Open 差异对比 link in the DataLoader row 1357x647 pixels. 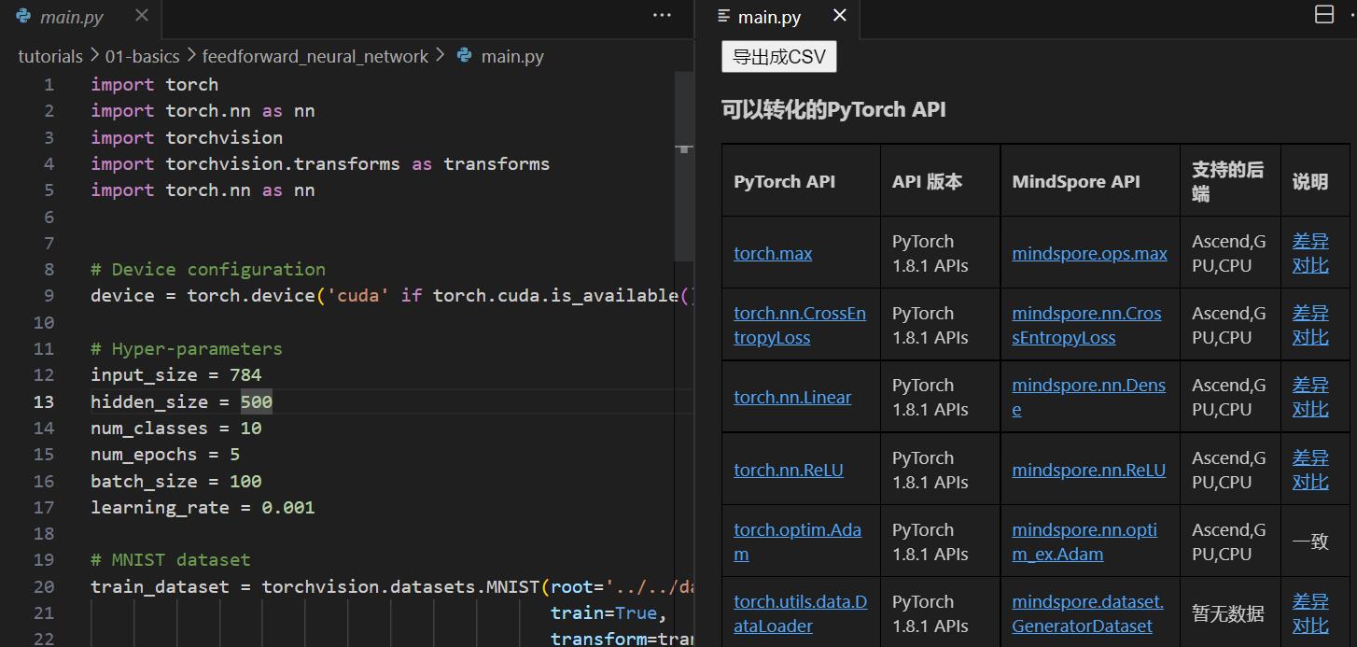tap(1310, 613)
